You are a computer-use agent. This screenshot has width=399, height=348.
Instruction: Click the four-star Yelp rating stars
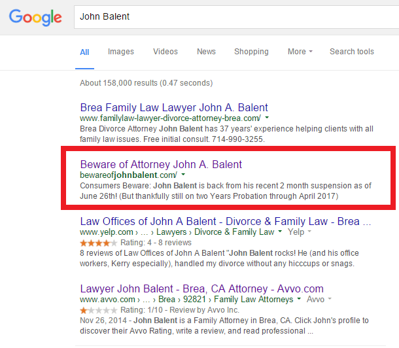[x=99, y=243]
